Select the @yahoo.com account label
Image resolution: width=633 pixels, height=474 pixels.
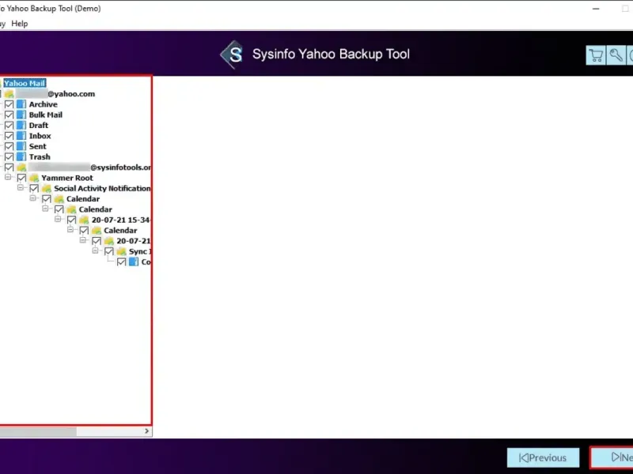point(55,94)
